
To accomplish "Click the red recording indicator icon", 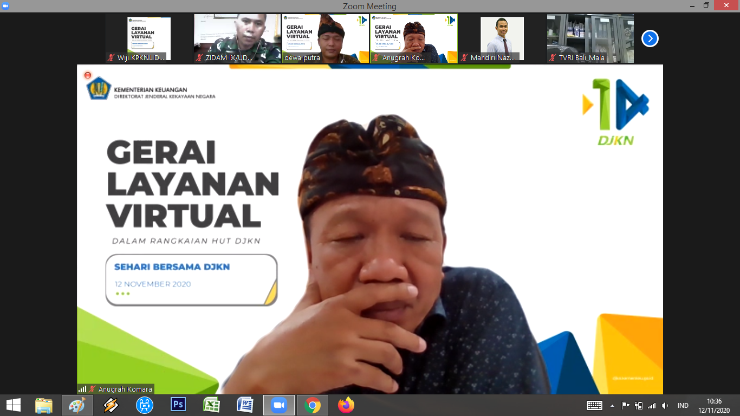I will pos(88,75).
